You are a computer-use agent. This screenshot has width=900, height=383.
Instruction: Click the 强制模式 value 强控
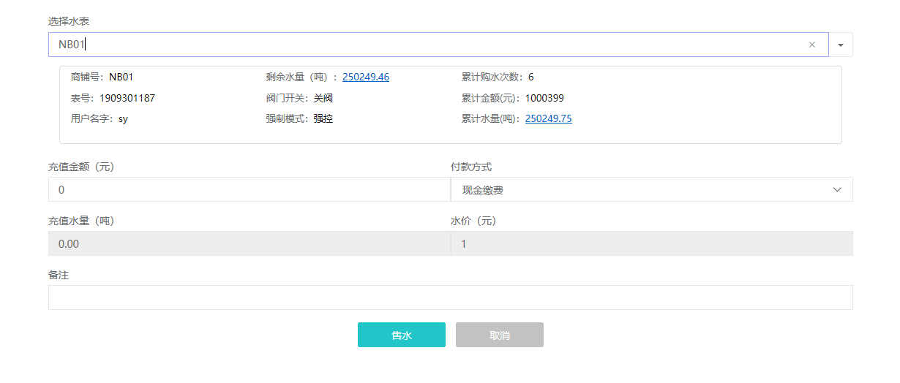pos(323,118)
